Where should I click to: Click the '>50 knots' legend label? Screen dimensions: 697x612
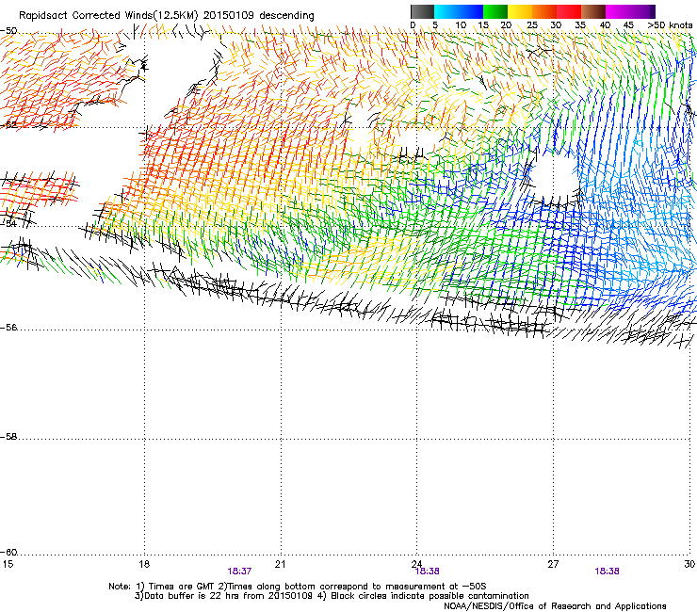(x=670, y=25)
